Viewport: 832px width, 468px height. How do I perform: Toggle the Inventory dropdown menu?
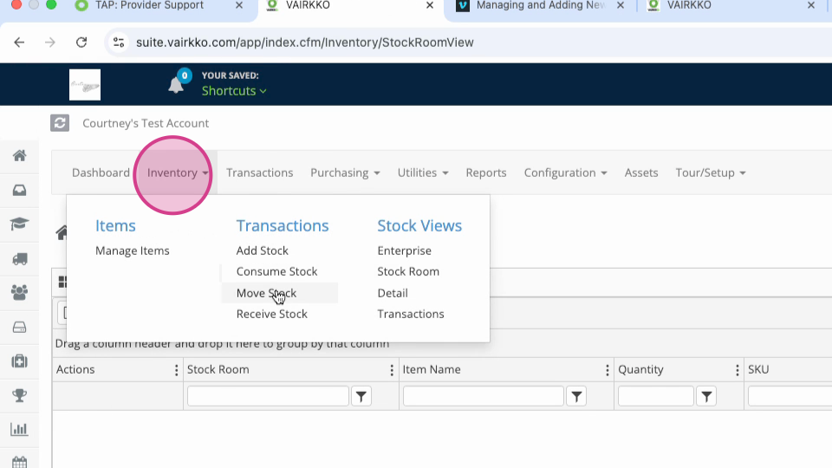point(177,173)
